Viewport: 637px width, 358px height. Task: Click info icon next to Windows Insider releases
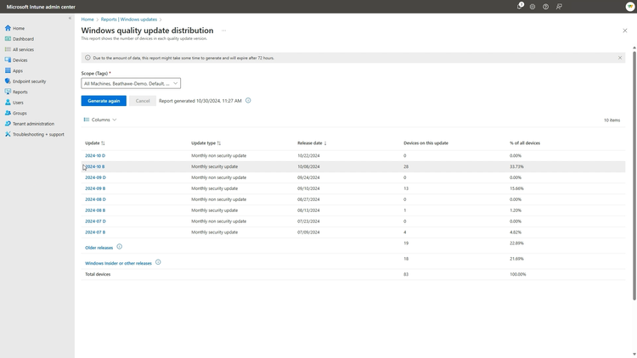[x=158, y=262]
